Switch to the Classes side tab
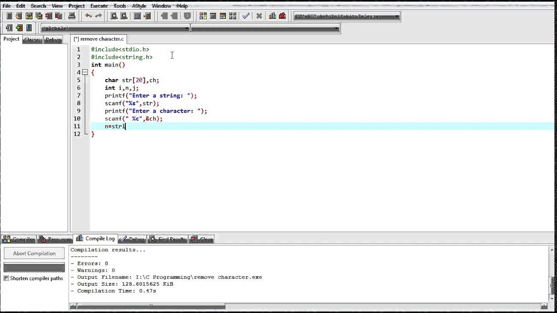The width and height of the screenshot is (557, 313). (33, 40)
